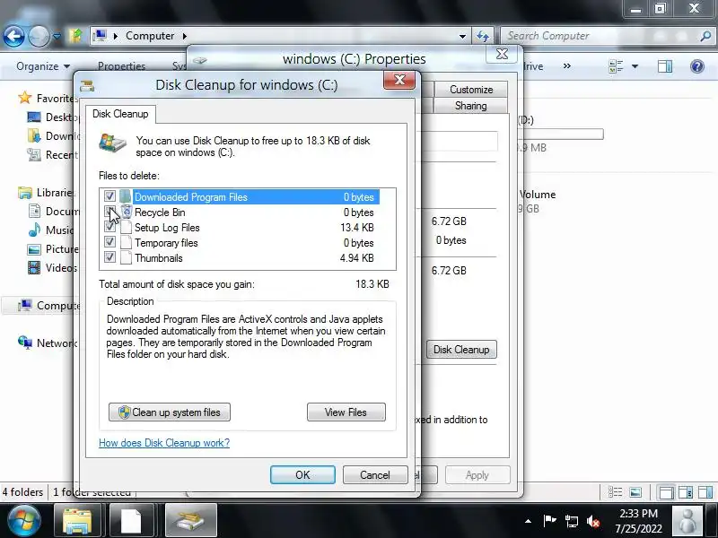Open the view options dropdown arrow
This screenshot has height=538, width=718.
tap(635, 66)
